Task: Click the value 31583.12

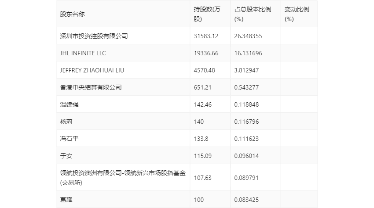Action: 206,36
